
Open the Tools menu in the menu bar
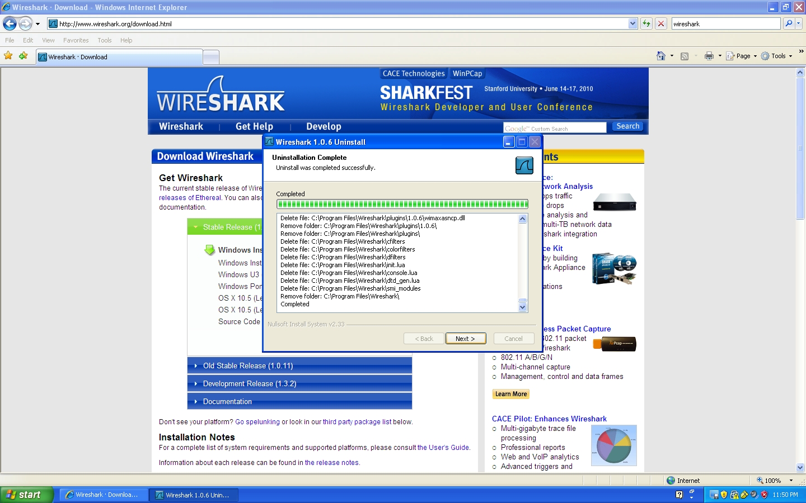[x=105, y=40]
